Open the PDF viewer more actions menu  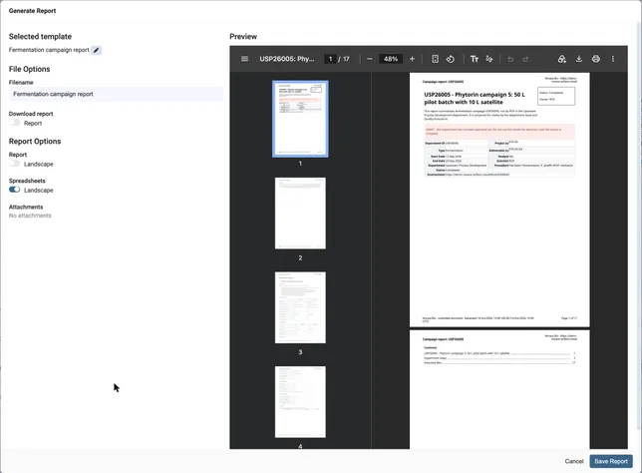(x=613, y=59)
